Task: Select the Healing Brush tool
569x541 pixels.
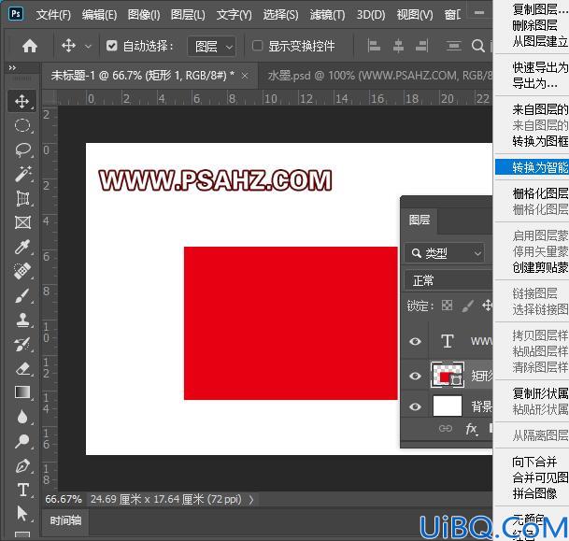Action: coord(22,271)
